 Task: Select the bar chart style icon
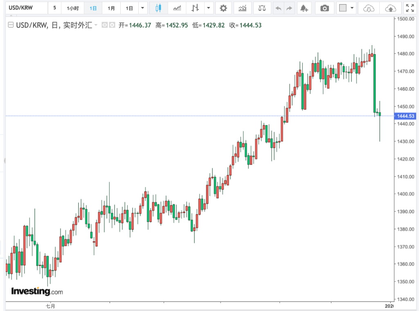pos(195,8)
